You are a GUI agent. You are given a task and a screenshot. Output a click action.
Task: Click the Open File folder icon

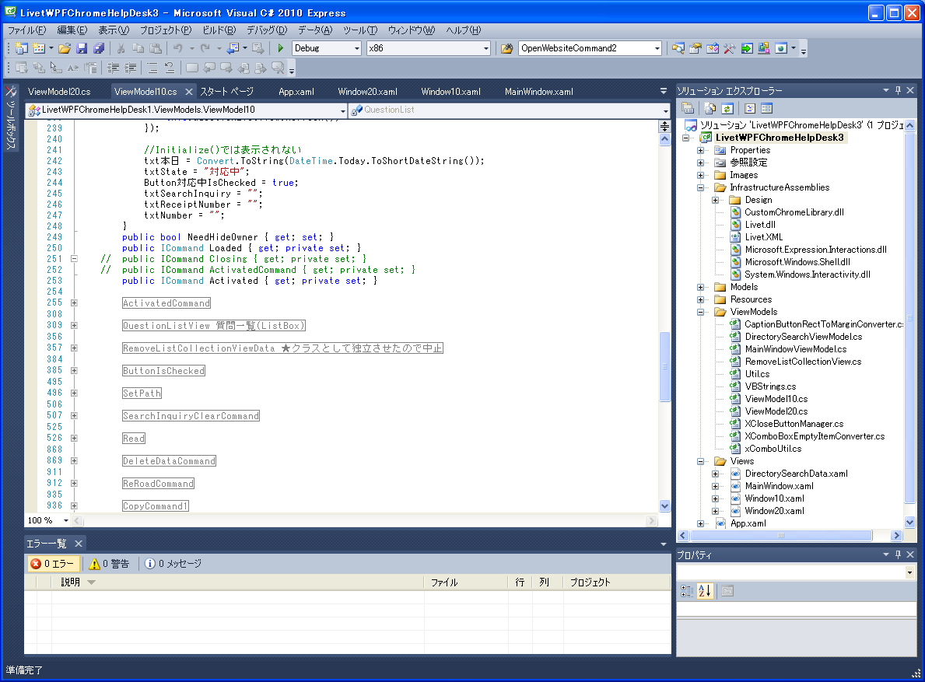tap(65, 48)
